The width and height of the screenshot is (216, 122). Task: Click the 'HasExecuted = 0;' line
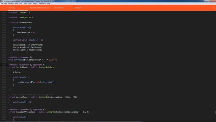(x=26, y=33)
